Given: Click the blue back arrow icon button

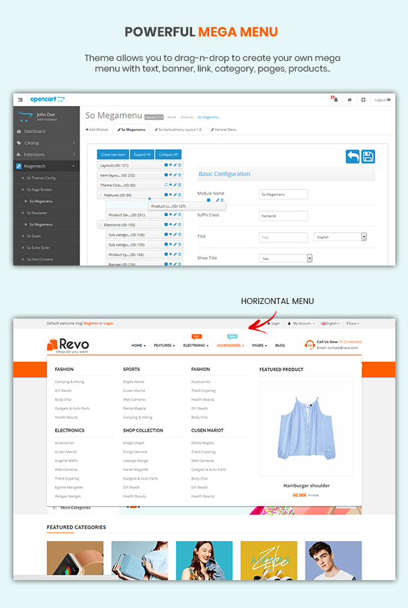Looking at the screenshot, I should point(352,156).
